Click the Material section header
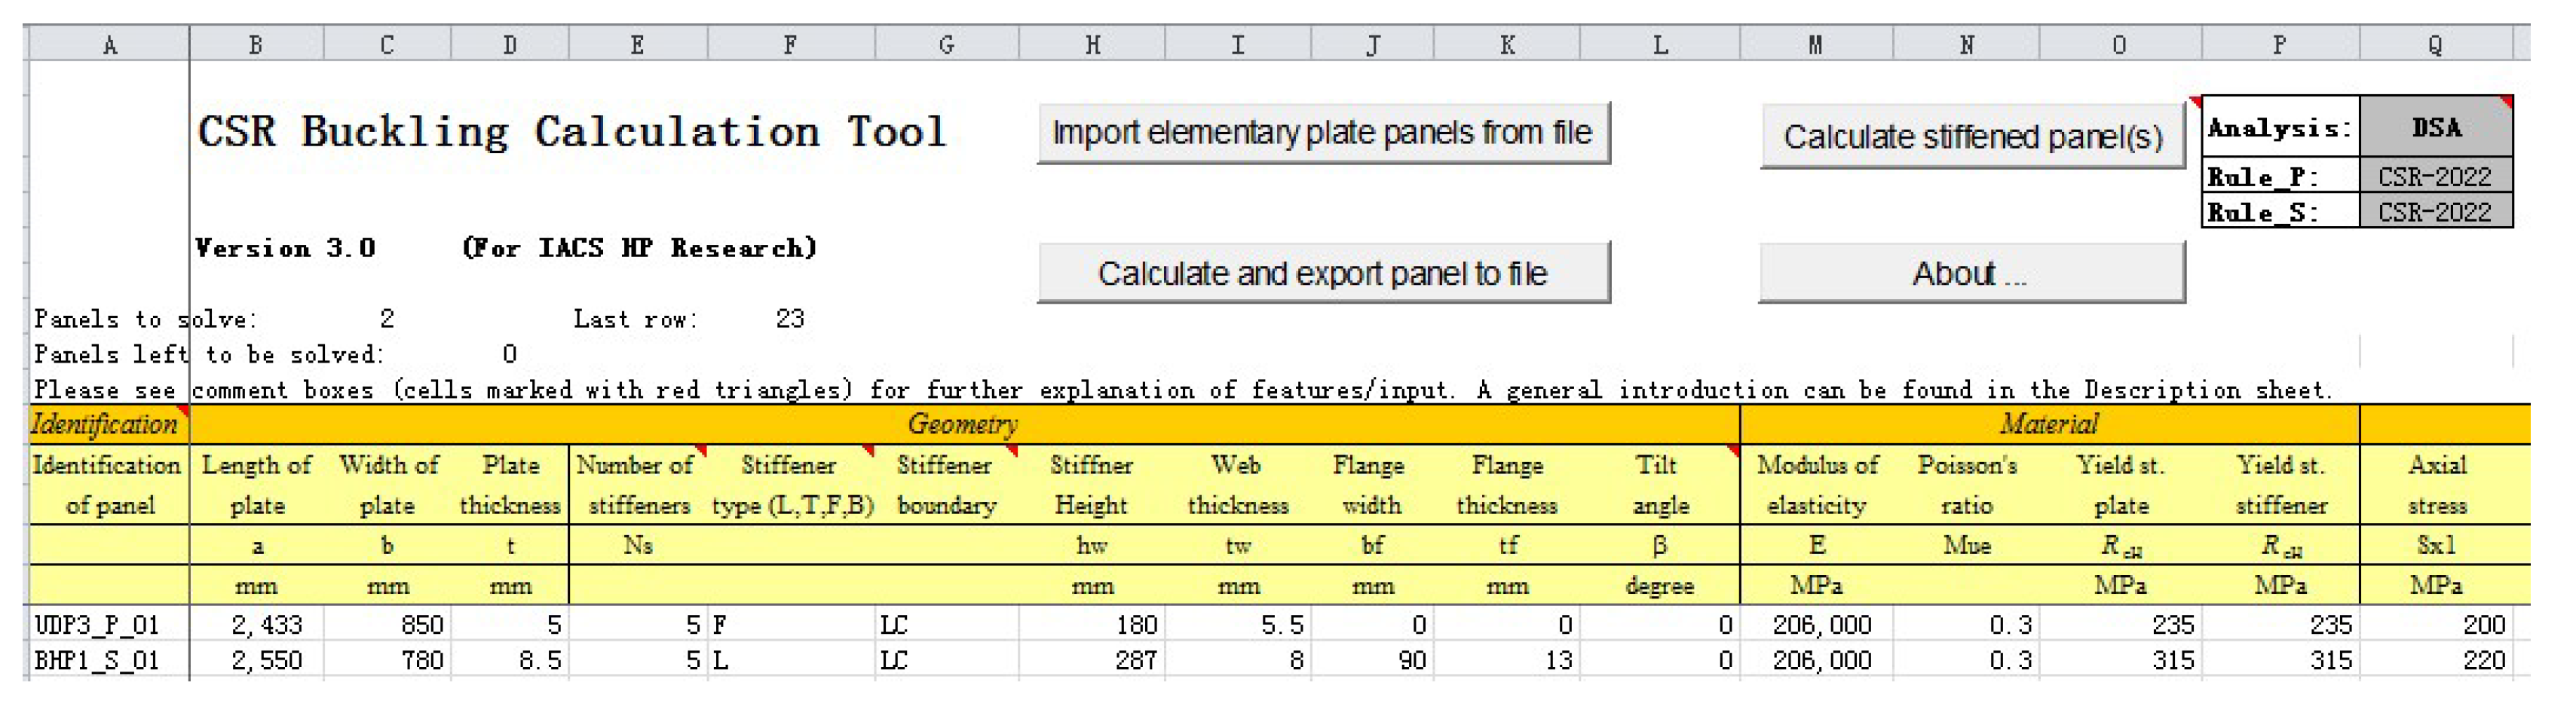Screen dimensions: 2576x707 2048,424
